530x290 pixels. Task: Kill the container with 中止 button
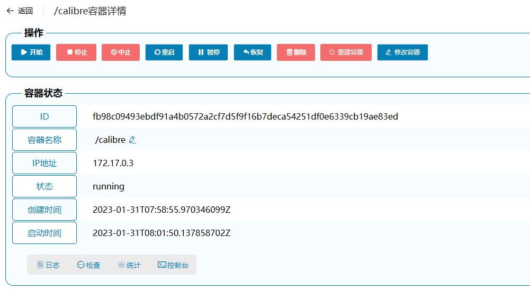point(121,52)
